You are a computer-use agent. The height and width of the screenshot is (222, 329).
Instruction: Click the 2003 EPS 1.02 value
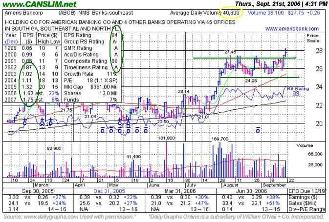27,74
